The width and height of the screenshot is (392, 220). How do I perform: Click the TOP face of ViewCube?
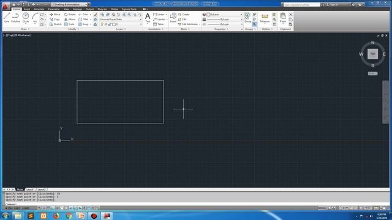372,54
